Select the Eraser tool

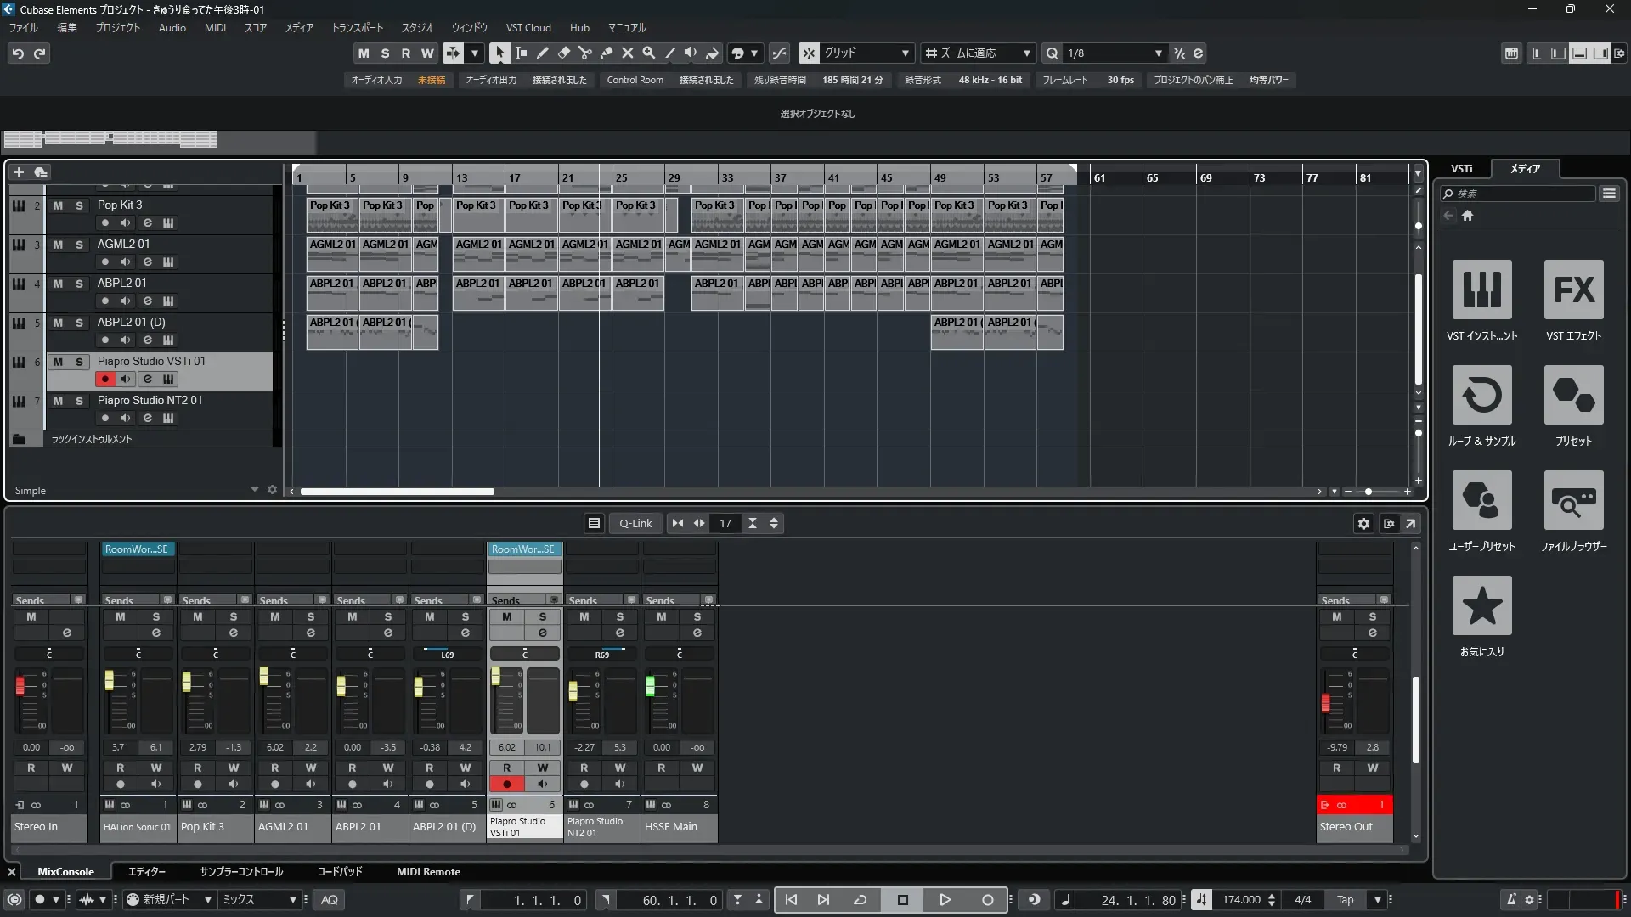(563, 53)
